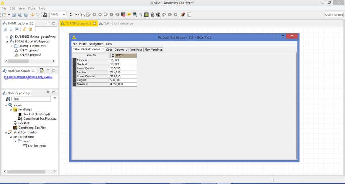Click the Workflow Coach configure icon

(x=41, y=70)
